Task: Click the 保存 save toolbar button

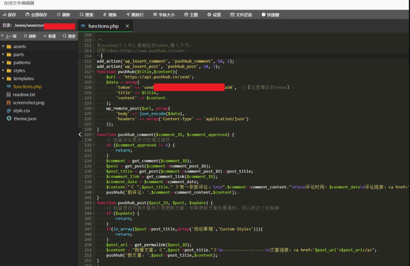Action: point(9,15)
